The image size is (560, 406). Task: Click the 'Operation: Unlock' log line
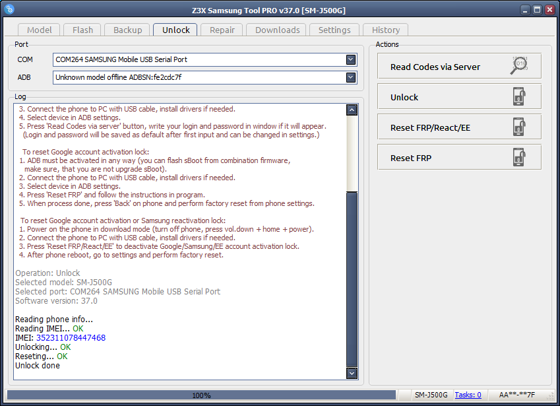tap(47, 273)
